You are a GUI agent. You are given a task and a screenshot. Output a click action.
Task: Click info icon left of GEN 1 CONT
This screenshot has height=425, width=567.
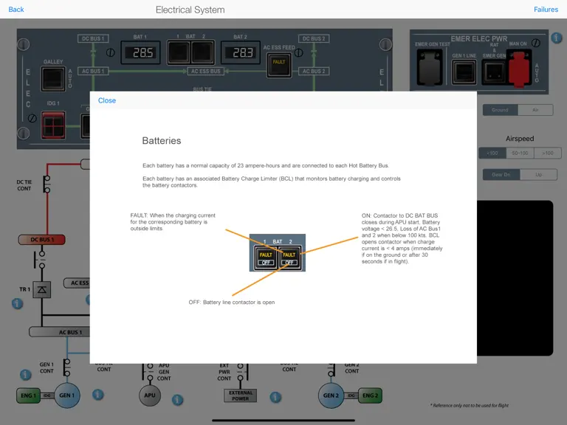click(25, 375)
